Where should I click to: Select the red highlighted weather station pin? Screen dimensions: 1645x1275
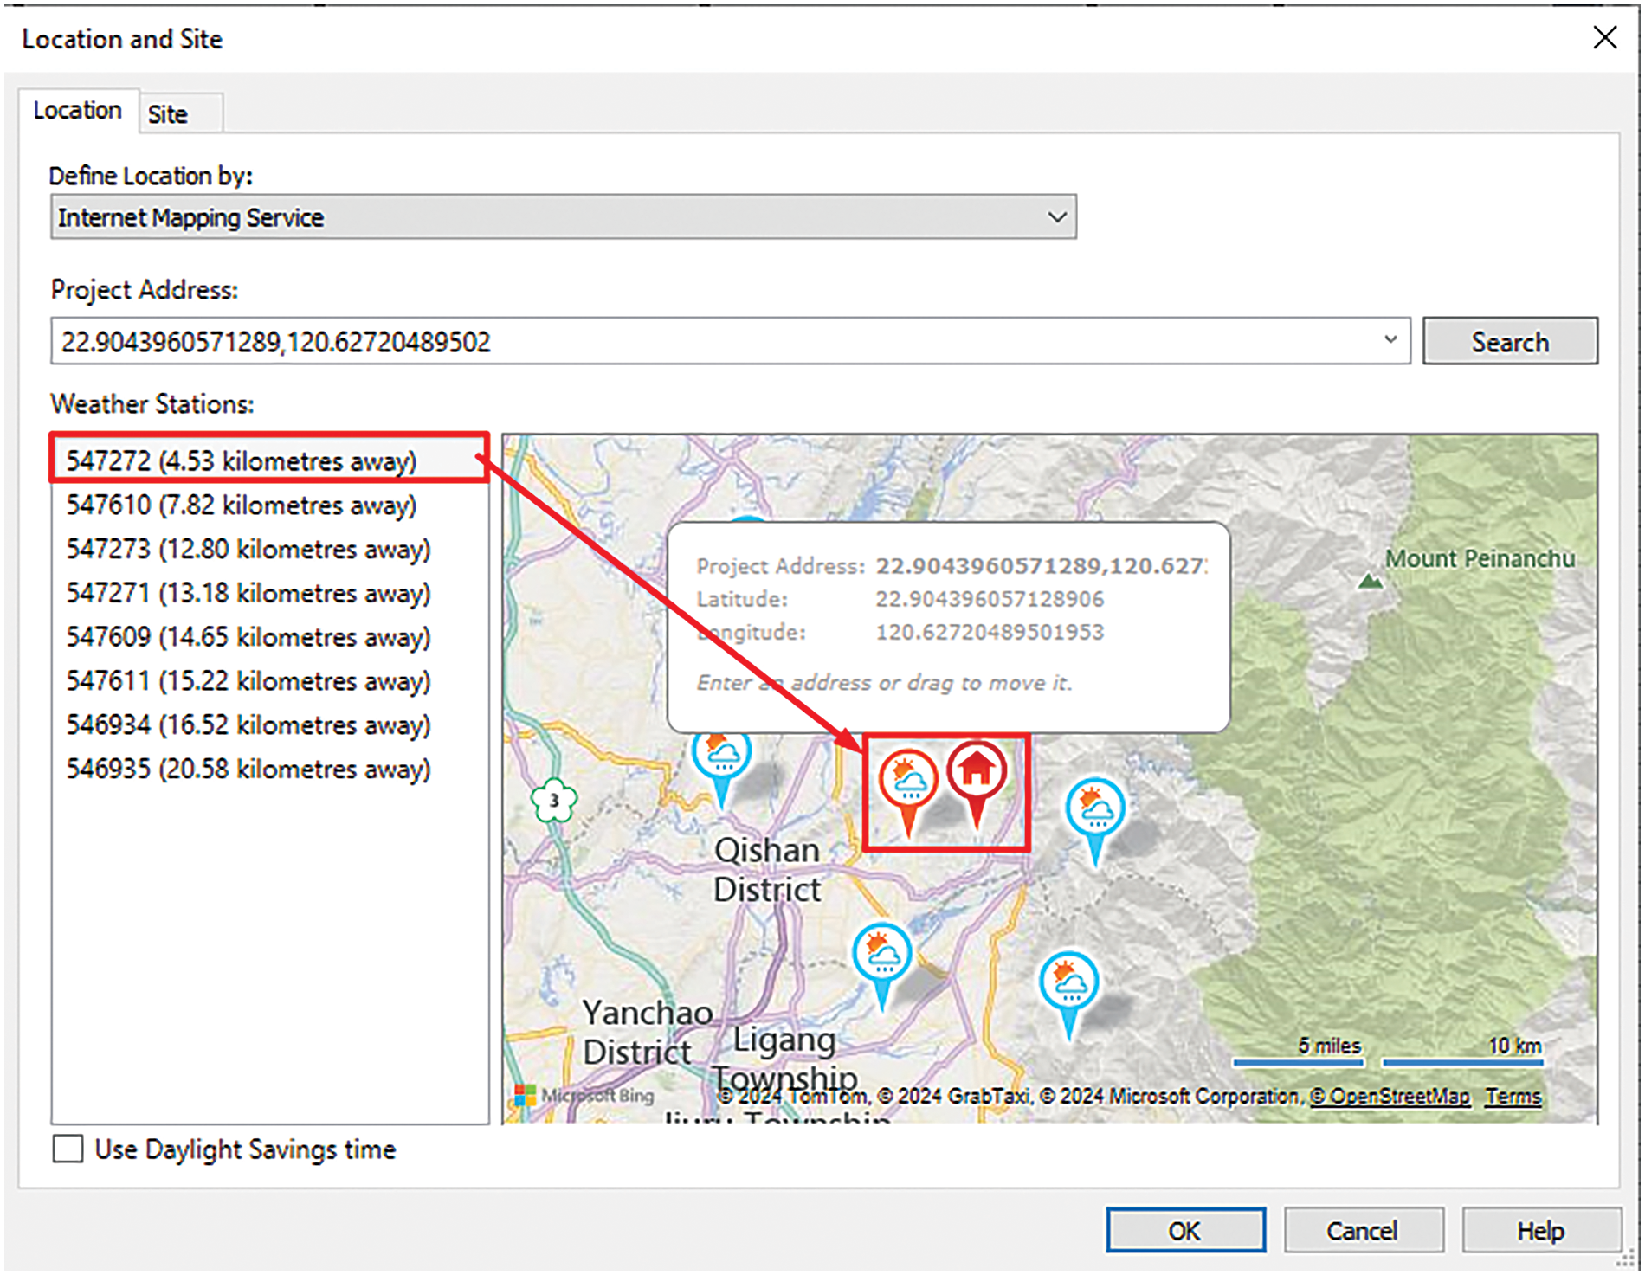(x=907, y=779)
